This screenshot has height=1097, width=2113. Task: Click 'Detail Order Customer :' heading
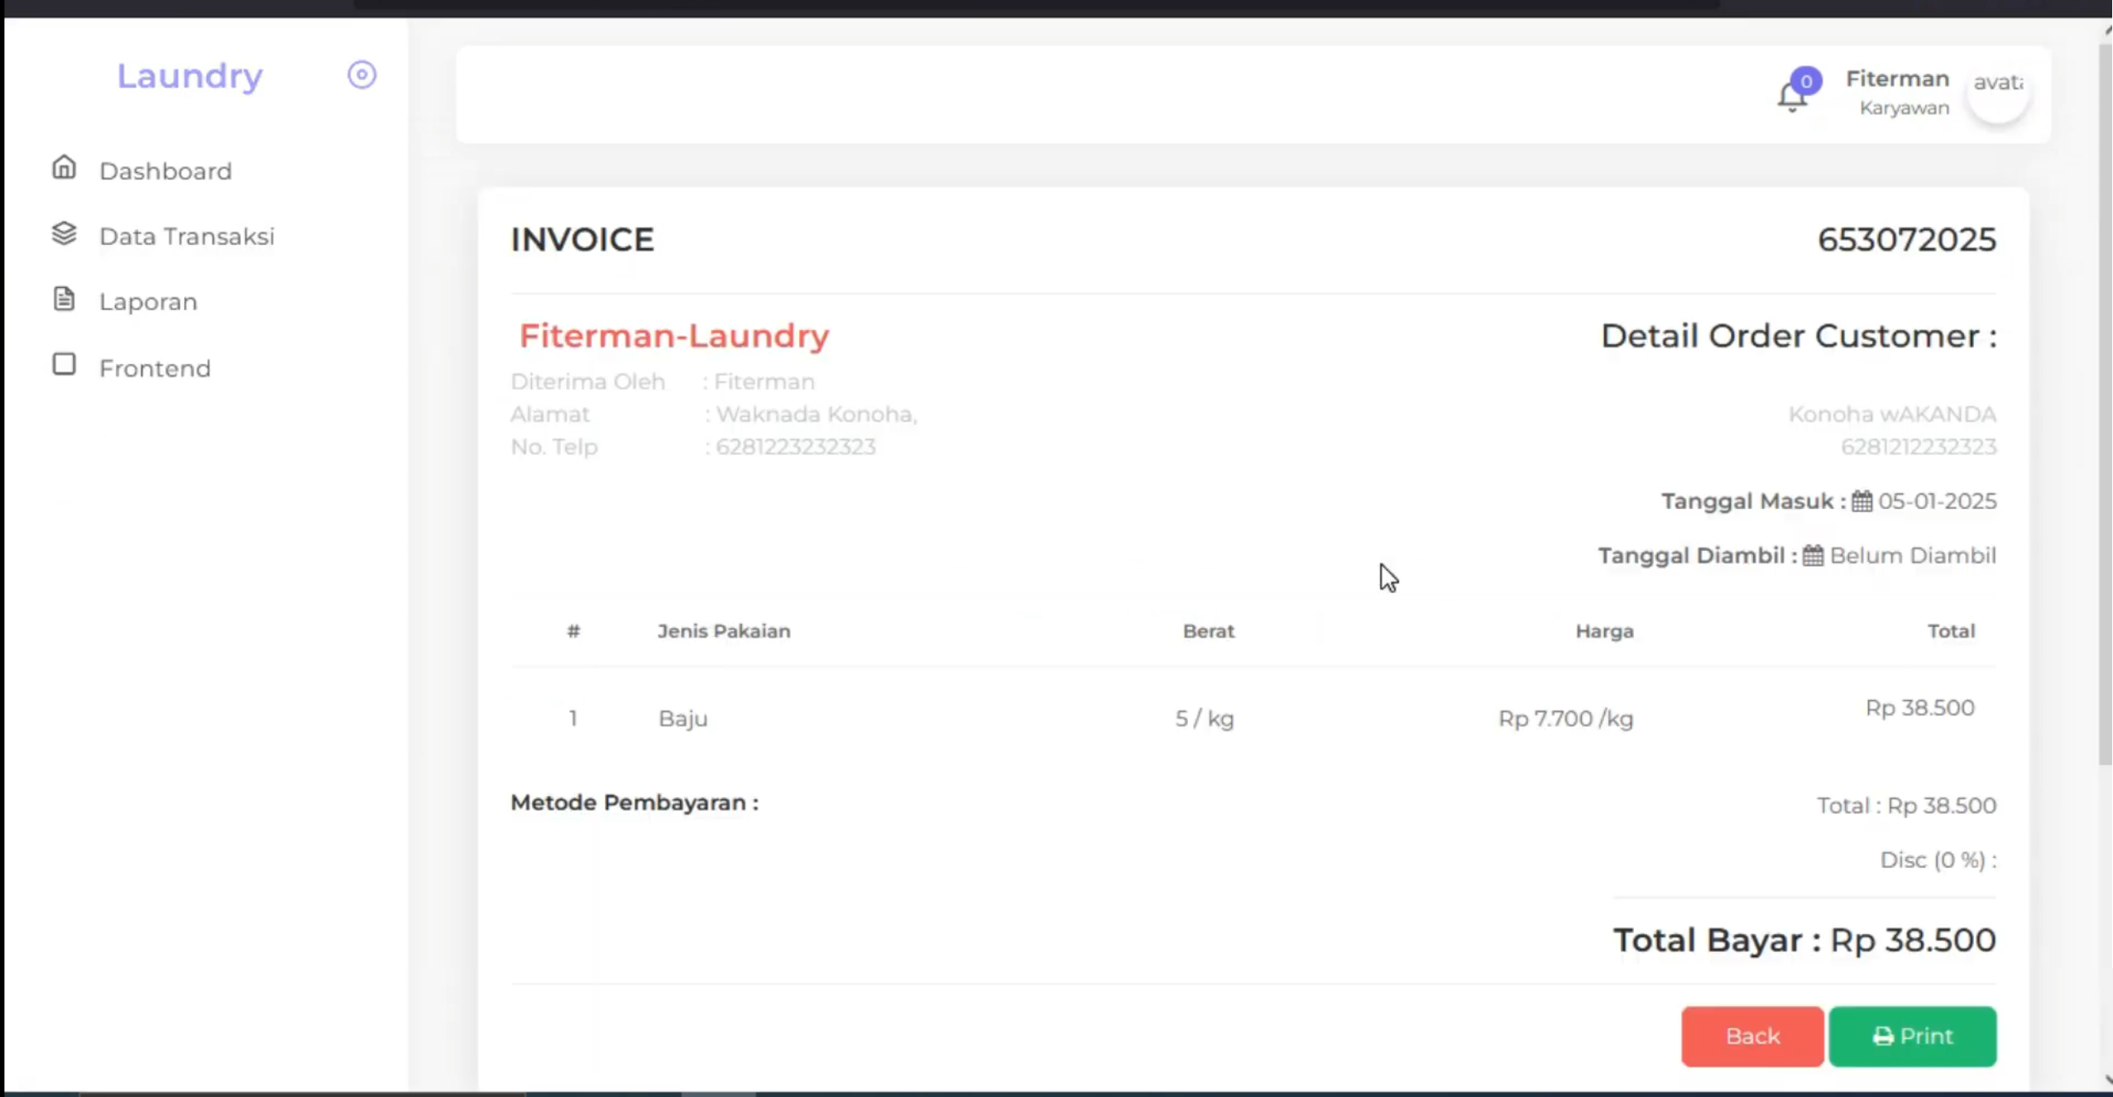pyautogui.click(x=1799, y=336)
